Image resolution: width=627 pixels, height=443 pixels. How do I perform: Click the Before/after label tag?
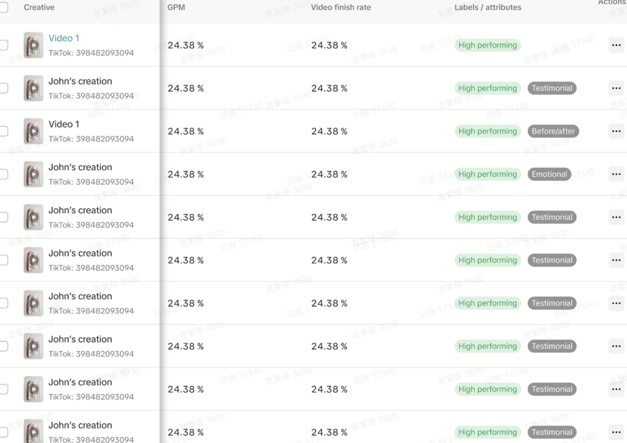553,131
